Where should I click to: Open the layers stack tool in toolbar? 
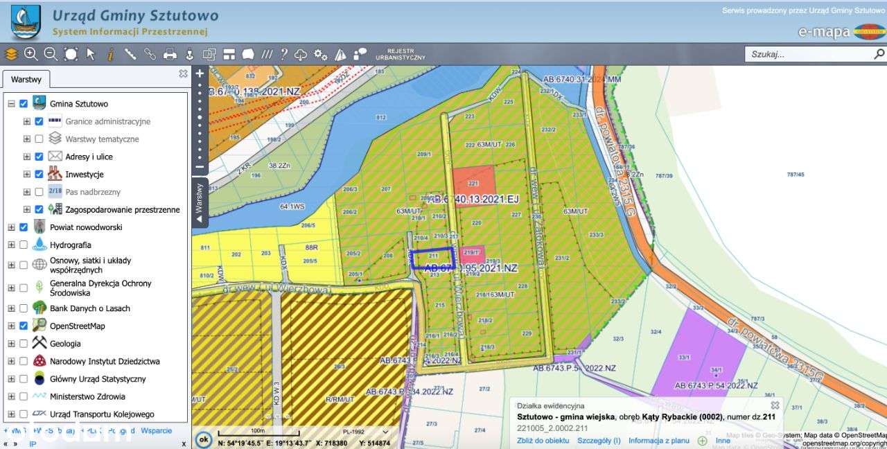pos(11,54)
